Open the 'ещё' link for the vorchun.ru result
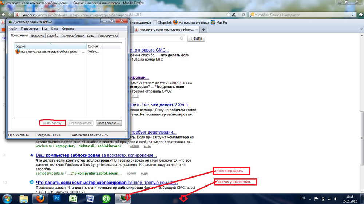 point(147,146)
